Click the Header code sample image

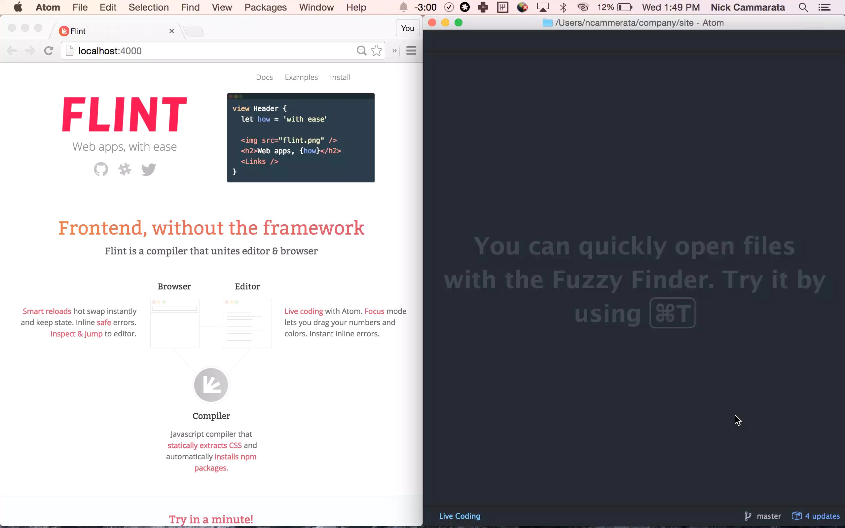tap(301, 137)
